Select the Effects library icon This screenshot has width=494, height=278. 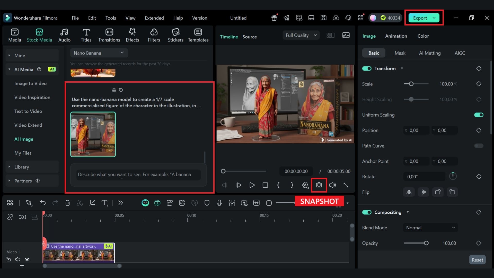(x=132, y=35)
